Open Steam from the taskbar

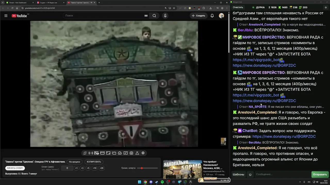(x=156, y=182)
